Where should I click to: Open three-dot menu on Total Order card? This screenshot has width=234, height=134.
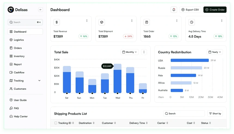177,21
